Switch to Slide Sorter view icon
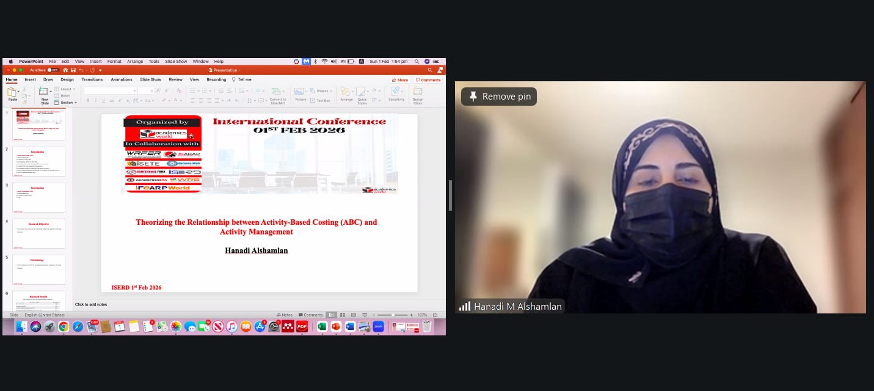Viewport: 874px width, 391px height. (x=343, y=315)
